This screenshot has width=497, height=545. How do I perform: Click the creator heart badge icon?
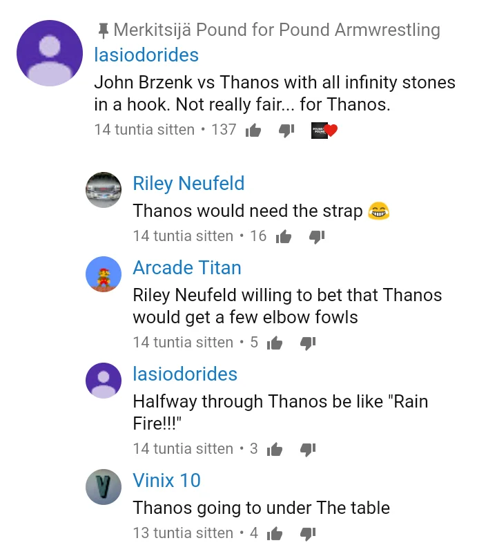pos(324,130)
